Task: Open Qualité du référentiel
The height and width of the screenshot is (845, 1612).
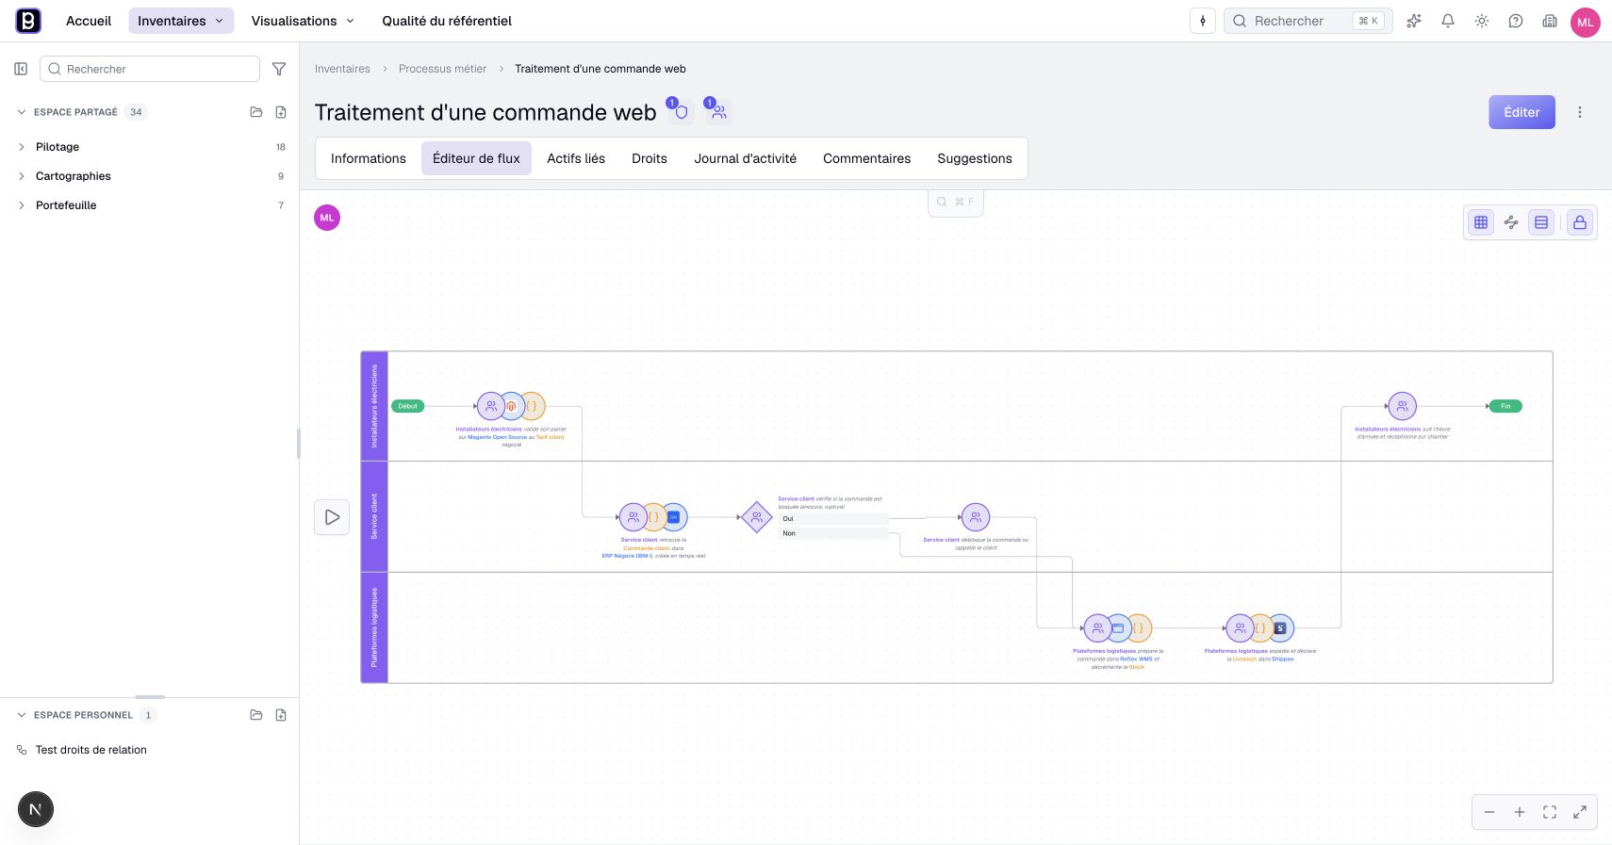Action: 447,21
